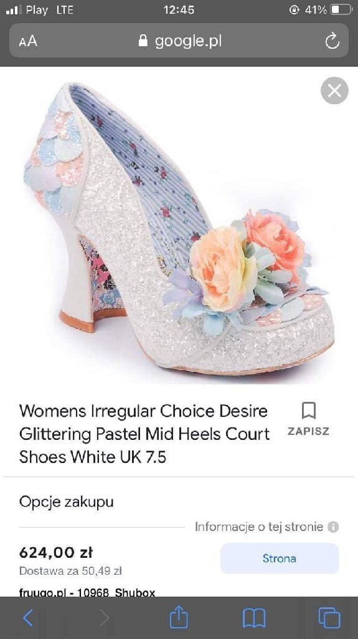Viewport: 358px width, 639px height.
Task: Open the Strona button
Action: [x=280, y=559]
